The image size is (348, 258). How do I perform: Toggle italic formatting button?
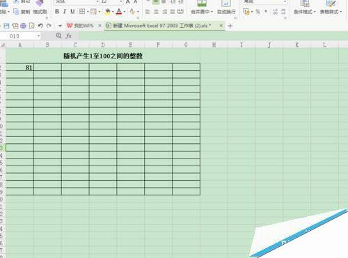(x=65, y=11)
